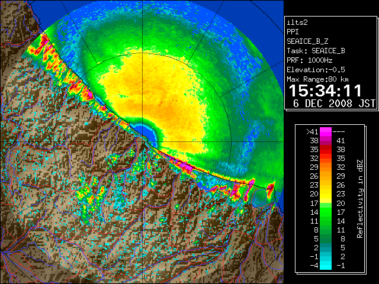This screenshot has height=284, width=379.
Task: Select the "Elevation:-0.5" value
Action: tap(316, 70)
